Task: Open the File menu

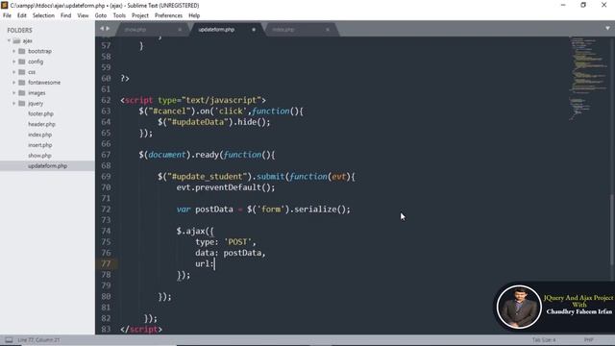Action: click(7, 15)
